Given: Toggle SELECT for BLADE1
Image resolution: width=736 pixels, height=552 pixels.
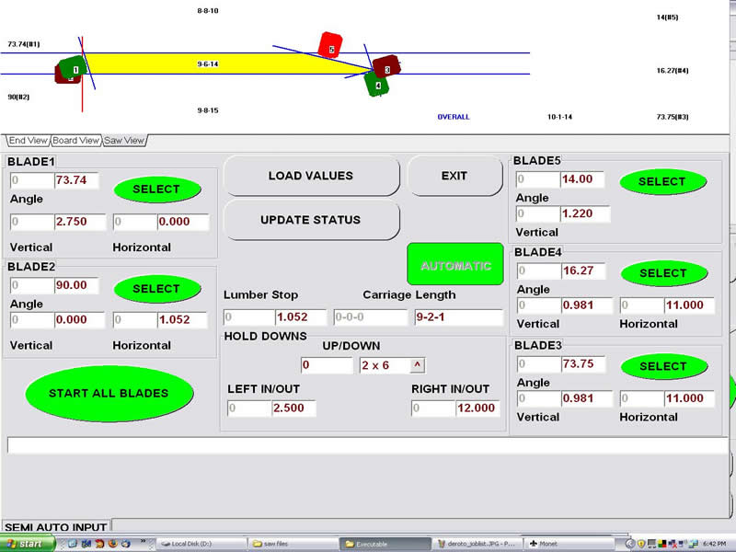Looking at the screenshot, I should tap(157, 189).
